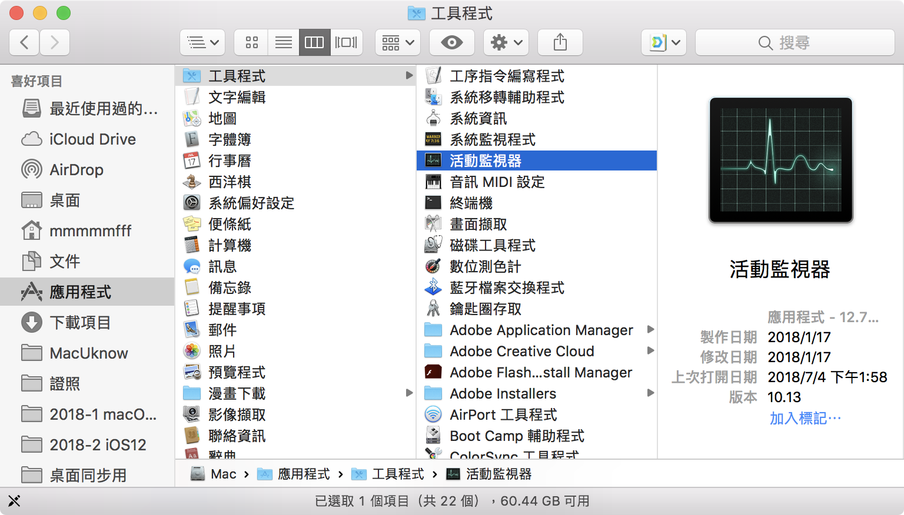Select the 聯絡資訊 Contacts icon
Image resolution: width=904 pixels, height=515 pixels.
pos(192,436)
